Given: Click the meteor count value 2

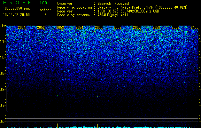Looking at the screenshot, I should tap(45, 15).
